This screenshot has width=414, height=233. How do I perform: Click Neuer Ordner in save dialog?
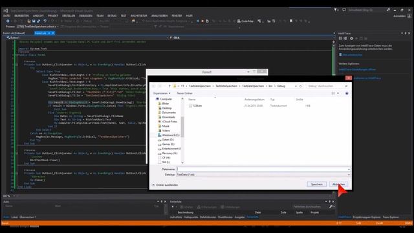[184, 93]
